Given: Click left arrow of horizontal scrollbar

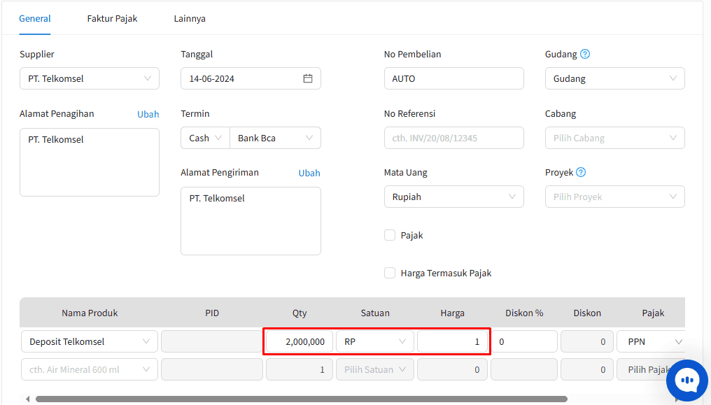Looking at the screenshot, I should point(27,399).
